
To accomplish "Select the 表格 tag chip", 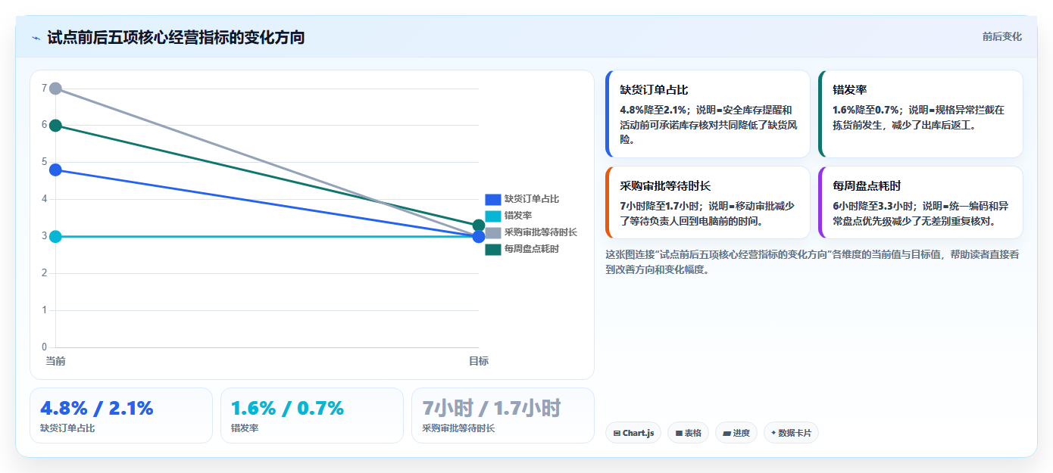I will coord(688,433).
